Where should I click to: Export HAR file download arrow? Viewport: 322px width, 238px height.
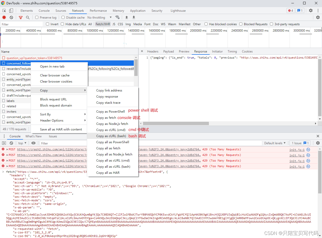pyautogui.click(x=134, y=17)
